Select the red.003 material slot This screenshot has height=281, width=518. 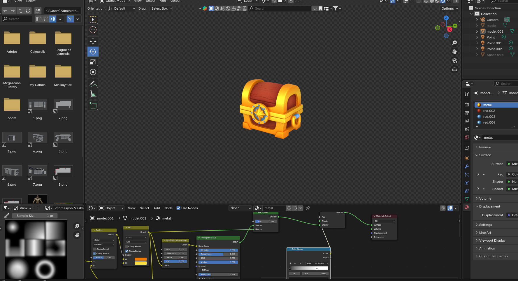489,111
